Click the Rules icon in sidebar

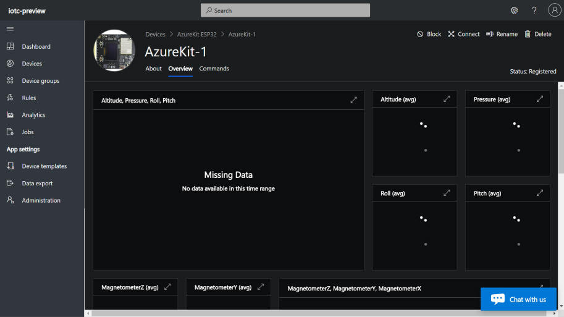[x=10, y=98]
